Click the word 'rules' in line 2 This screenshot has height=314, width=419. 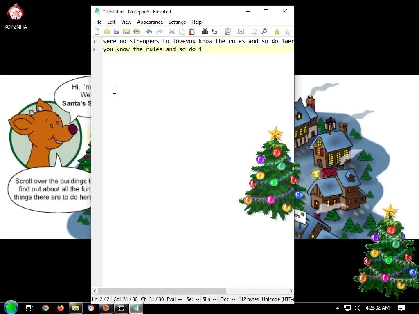pyautogui.click(x=154, y=49)
